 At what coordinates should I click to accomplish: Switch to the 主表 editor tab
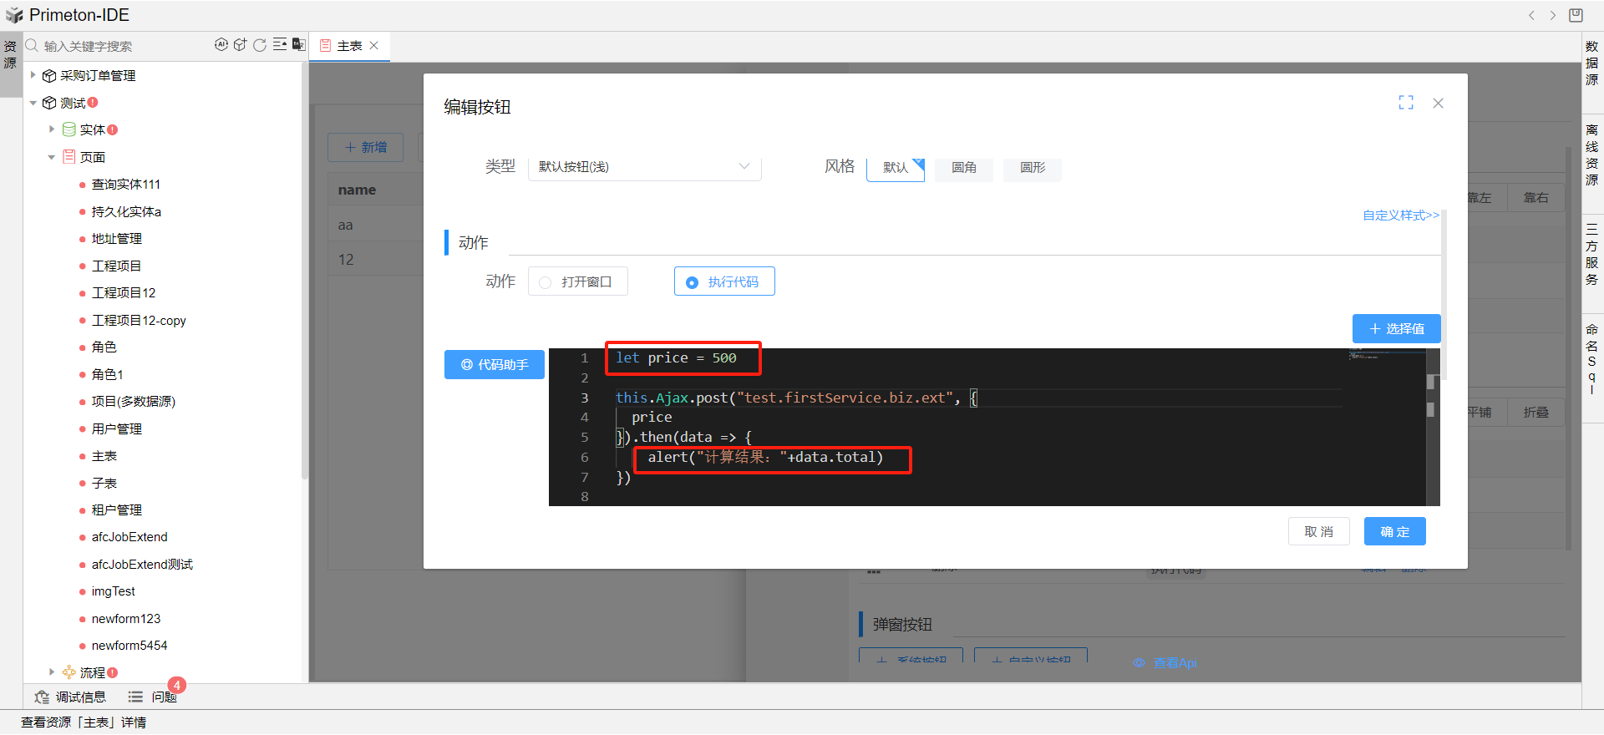349,46
